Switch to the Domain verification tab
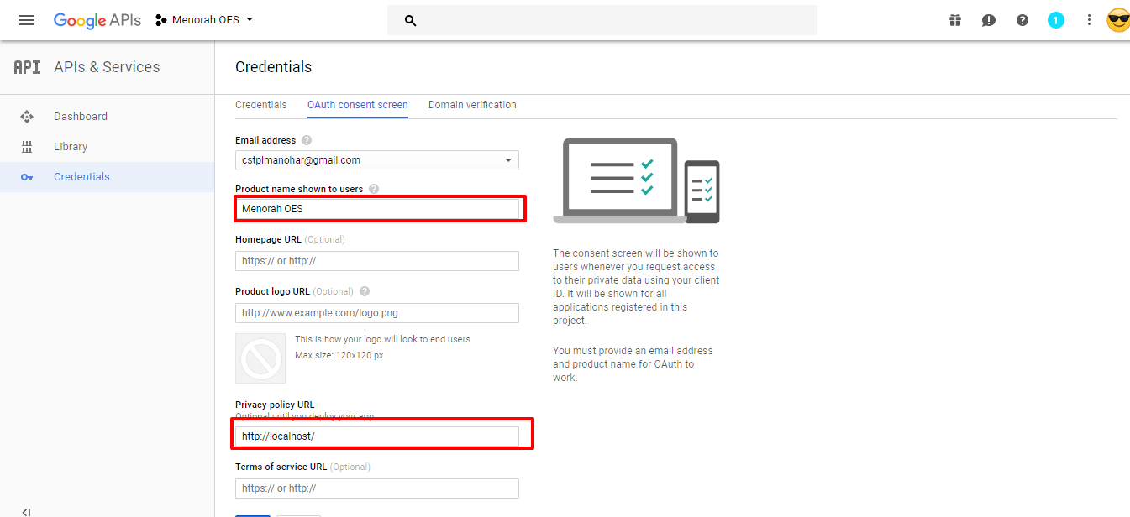The height and width of the screenshot is (517, 1130). (472, 105)
